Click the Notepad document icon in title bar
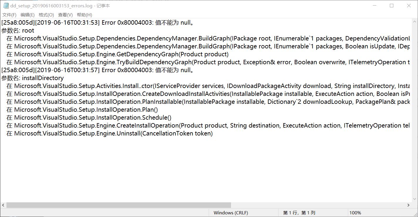This screenshot has height=217, width=418. pos(6,6)
